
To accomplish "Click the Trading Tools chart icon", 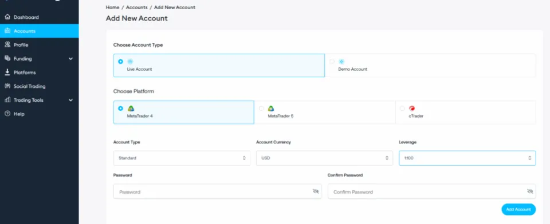I will click(x=7, y=100).
